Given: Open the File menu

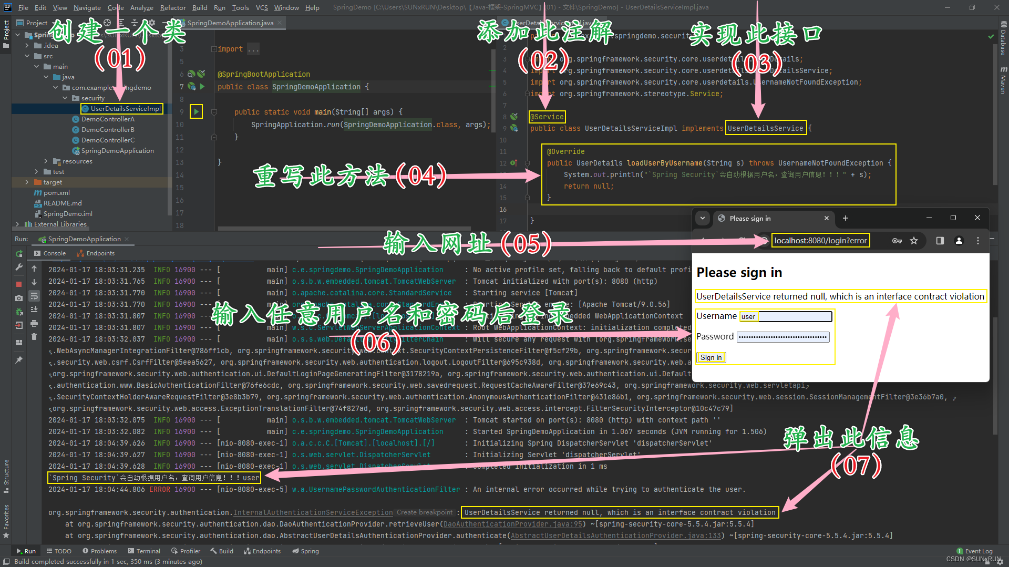Looking at the screenshot, I should 23,7.
